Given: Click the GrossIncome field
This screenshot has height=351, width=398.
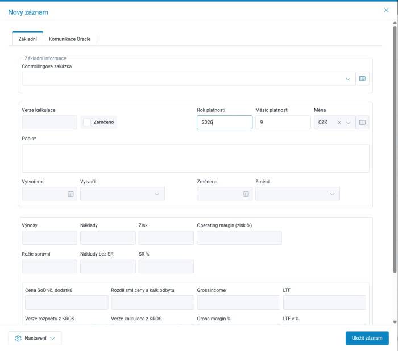Looking at the screenshot, I should tap(239, 302).
